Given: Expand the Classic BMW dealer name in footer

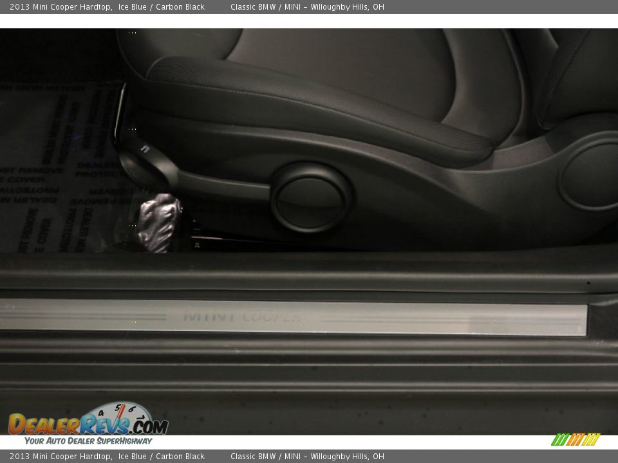Looking at the screenshot, I should coord(254,456).
